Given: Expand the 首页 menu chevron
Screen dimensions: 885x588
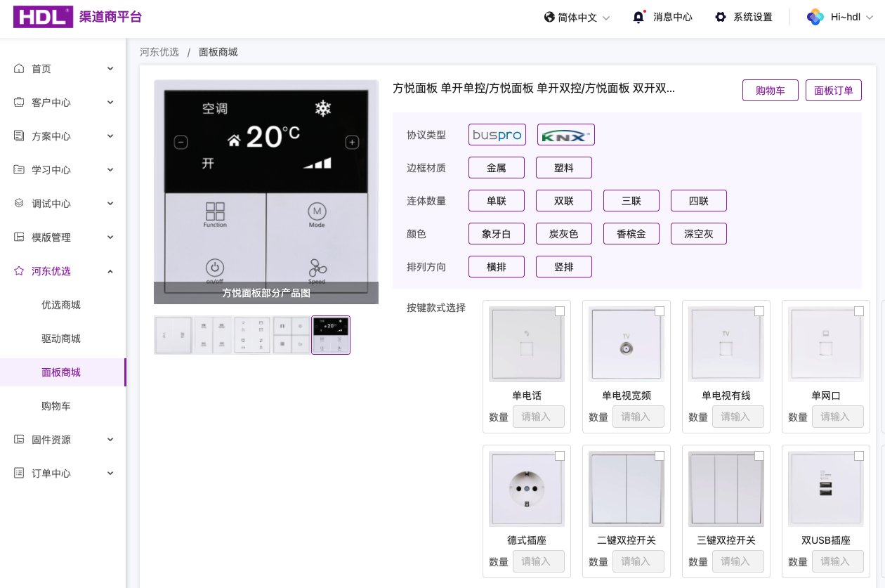Looking at the screenshot, I should pyautogui.click(x=110, y=68).
